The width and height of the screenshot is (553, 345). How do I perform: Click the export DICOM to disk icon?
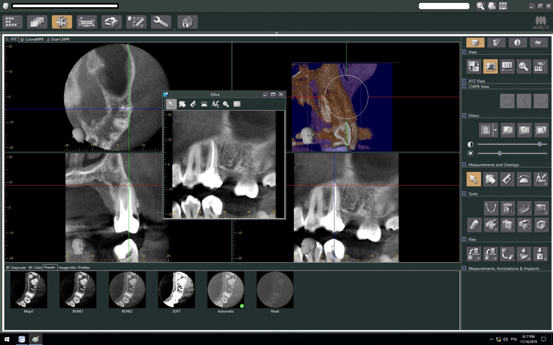(474, 254)
